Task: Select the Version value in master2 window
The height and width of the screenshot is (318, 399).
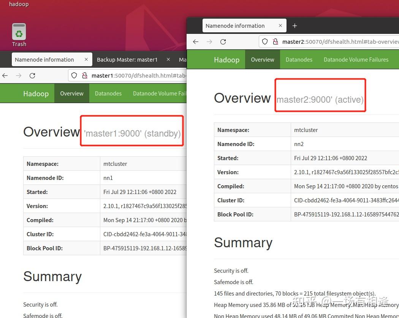Action: [x=346, y=172]
